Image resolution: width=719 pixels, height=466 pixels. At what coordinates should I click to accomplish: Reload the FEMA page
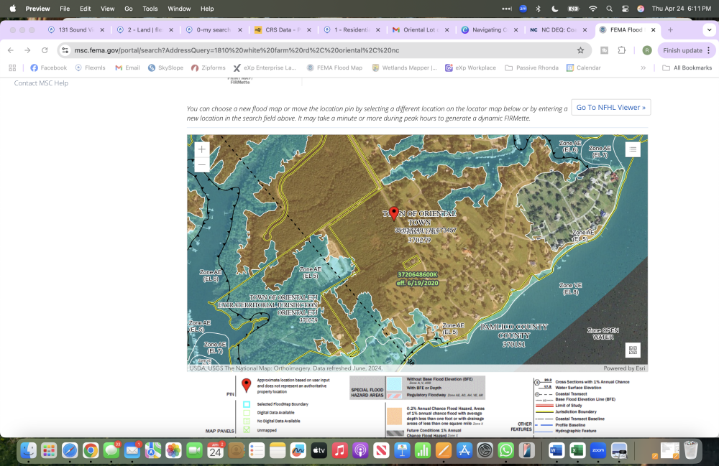[x=45, y=50]
